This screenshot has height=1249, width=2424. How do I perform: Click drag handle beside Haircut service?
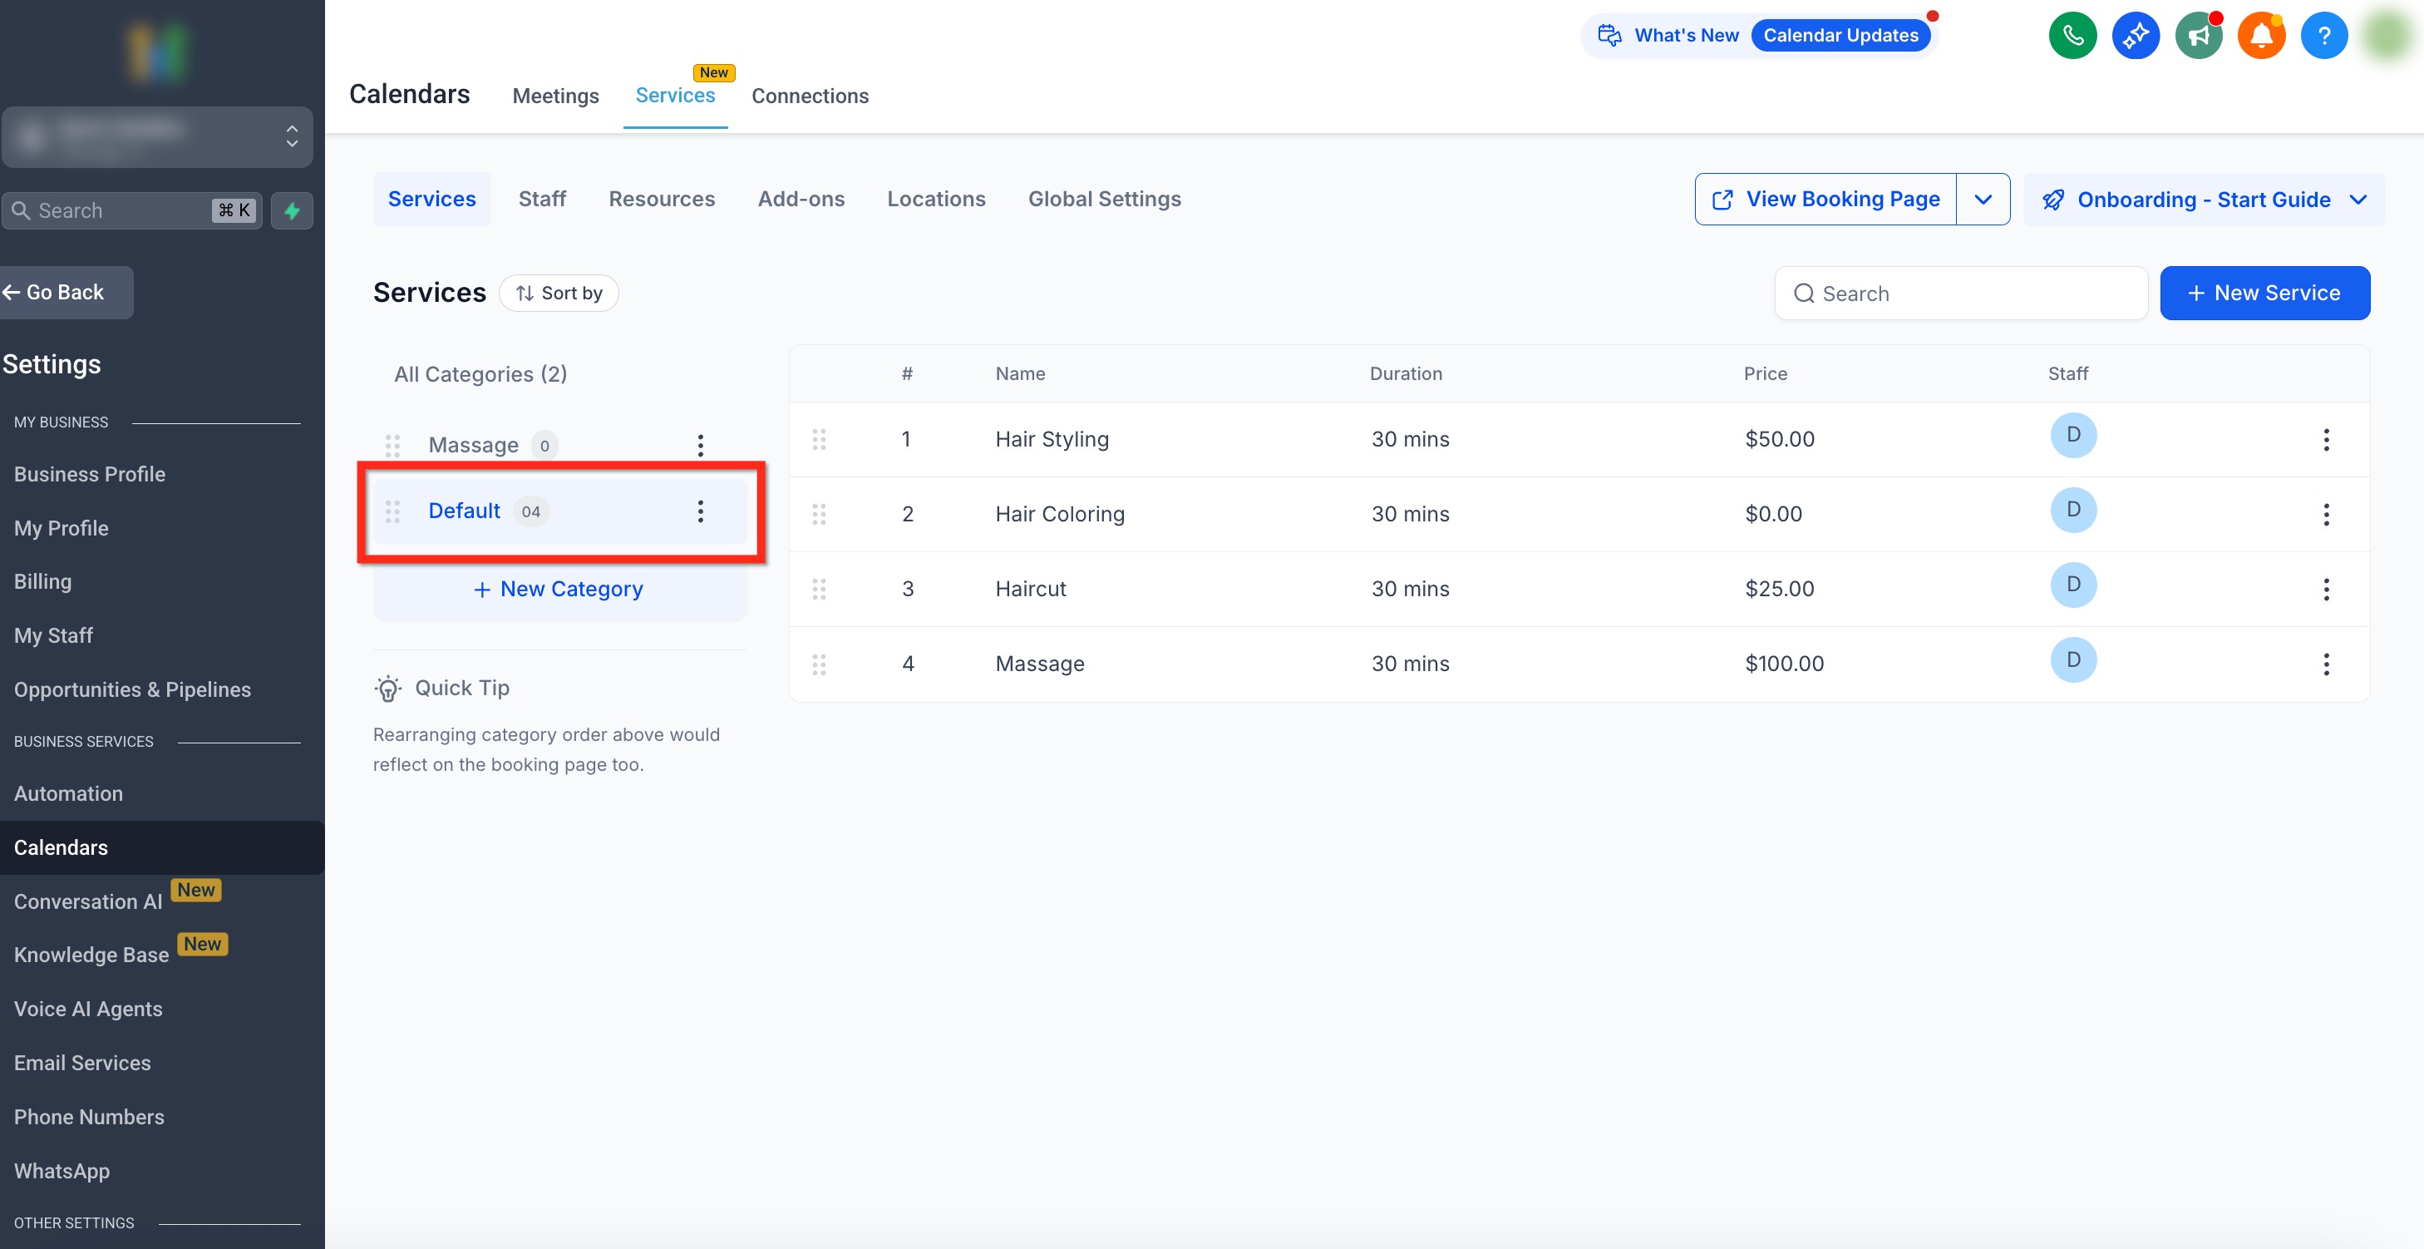pyautogui.click(x=819, y=590)
